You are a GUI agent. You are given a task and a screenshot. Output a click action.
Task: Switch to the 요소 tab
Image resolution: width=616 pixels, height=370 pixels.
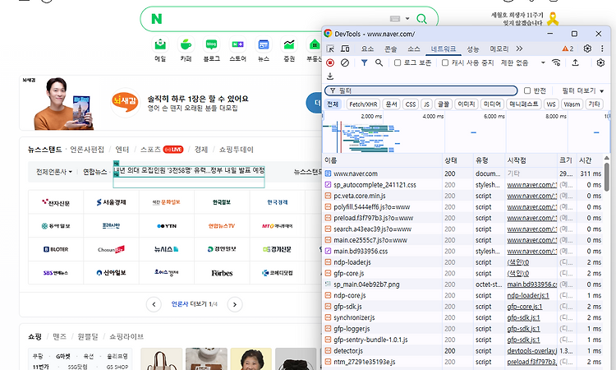[x=367, y=49]
